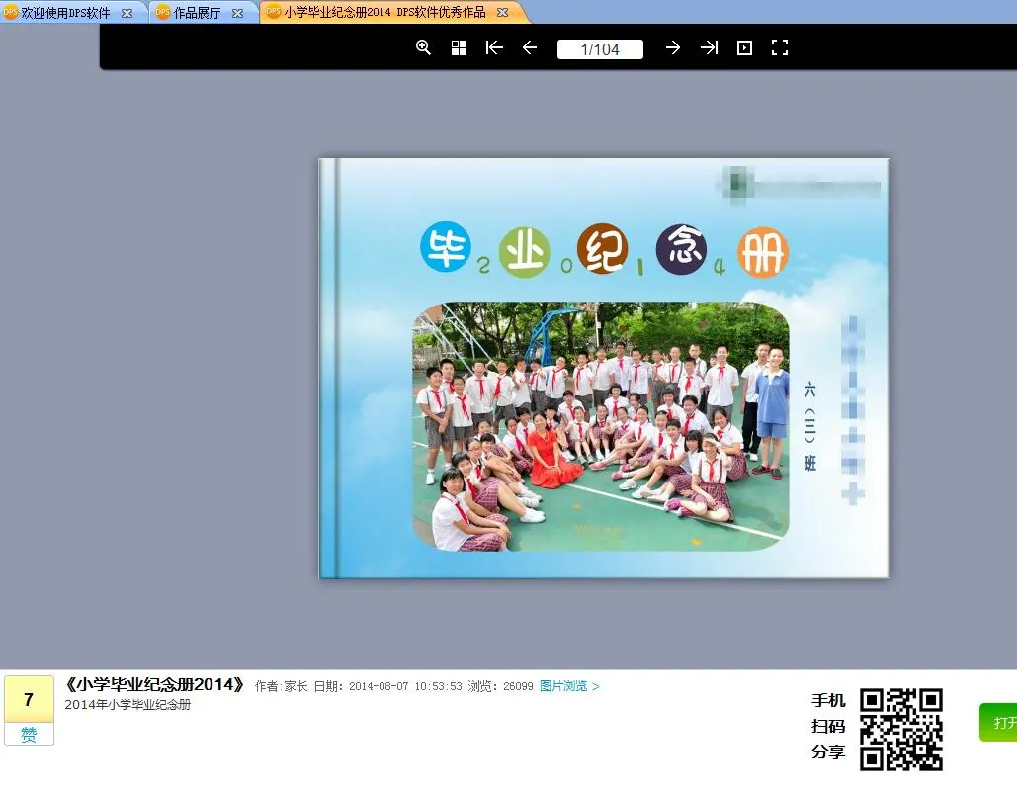Viewport: 1017px width, 789px height.
Task: Click the share QR code
Action: coord(901,729)
